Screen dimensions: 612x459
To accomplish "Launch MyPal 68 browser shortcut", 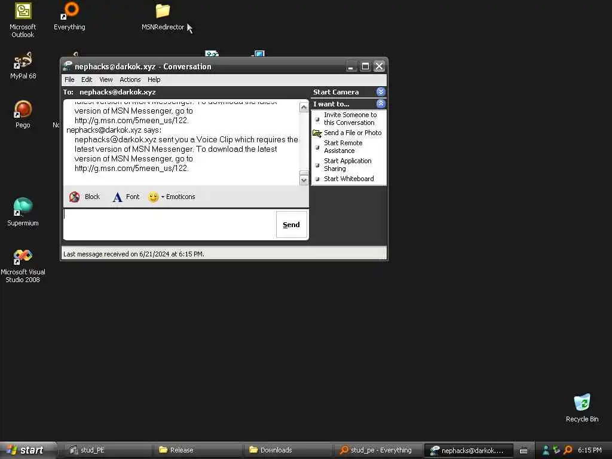I will click(23, 65).
